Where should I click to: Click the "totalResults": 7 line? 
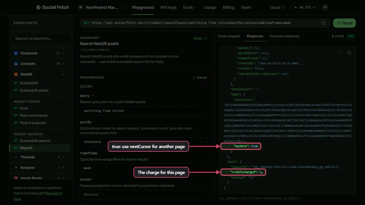[x=245, y=89]
